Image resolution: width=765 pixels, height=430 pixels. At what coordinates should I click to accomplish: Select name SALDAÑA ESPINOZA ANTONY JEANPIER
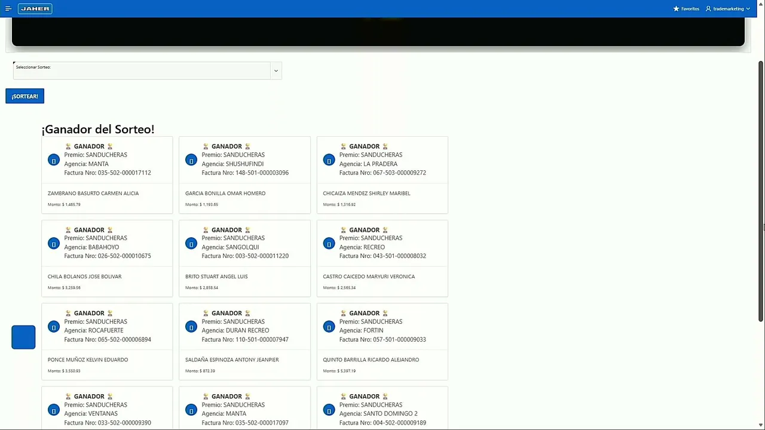click(x=232, y=360)
